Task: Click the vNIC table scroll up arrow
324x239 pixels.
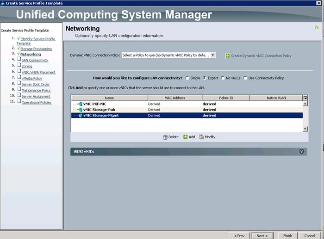Action: (305, 104)
